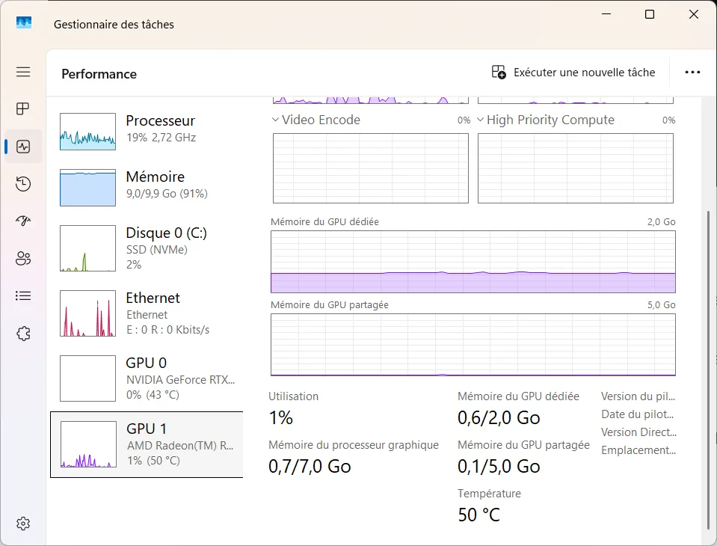This screenshot has width=717, height=546.
Task: Open the Settings gear icon
Action: tap(23, 523)
